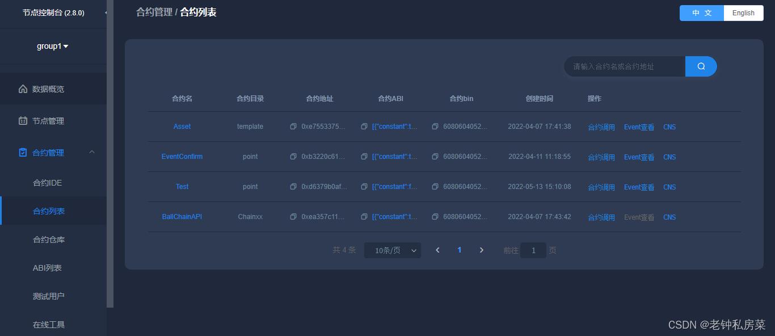Click Event查看 for the EventConfirm row

639,157
